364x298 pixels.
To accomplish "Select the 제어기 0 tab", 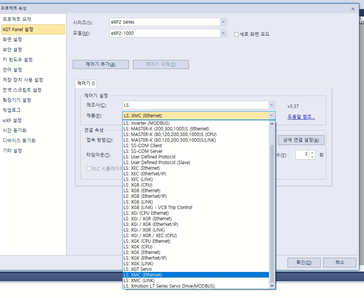I will pos(86,83).
